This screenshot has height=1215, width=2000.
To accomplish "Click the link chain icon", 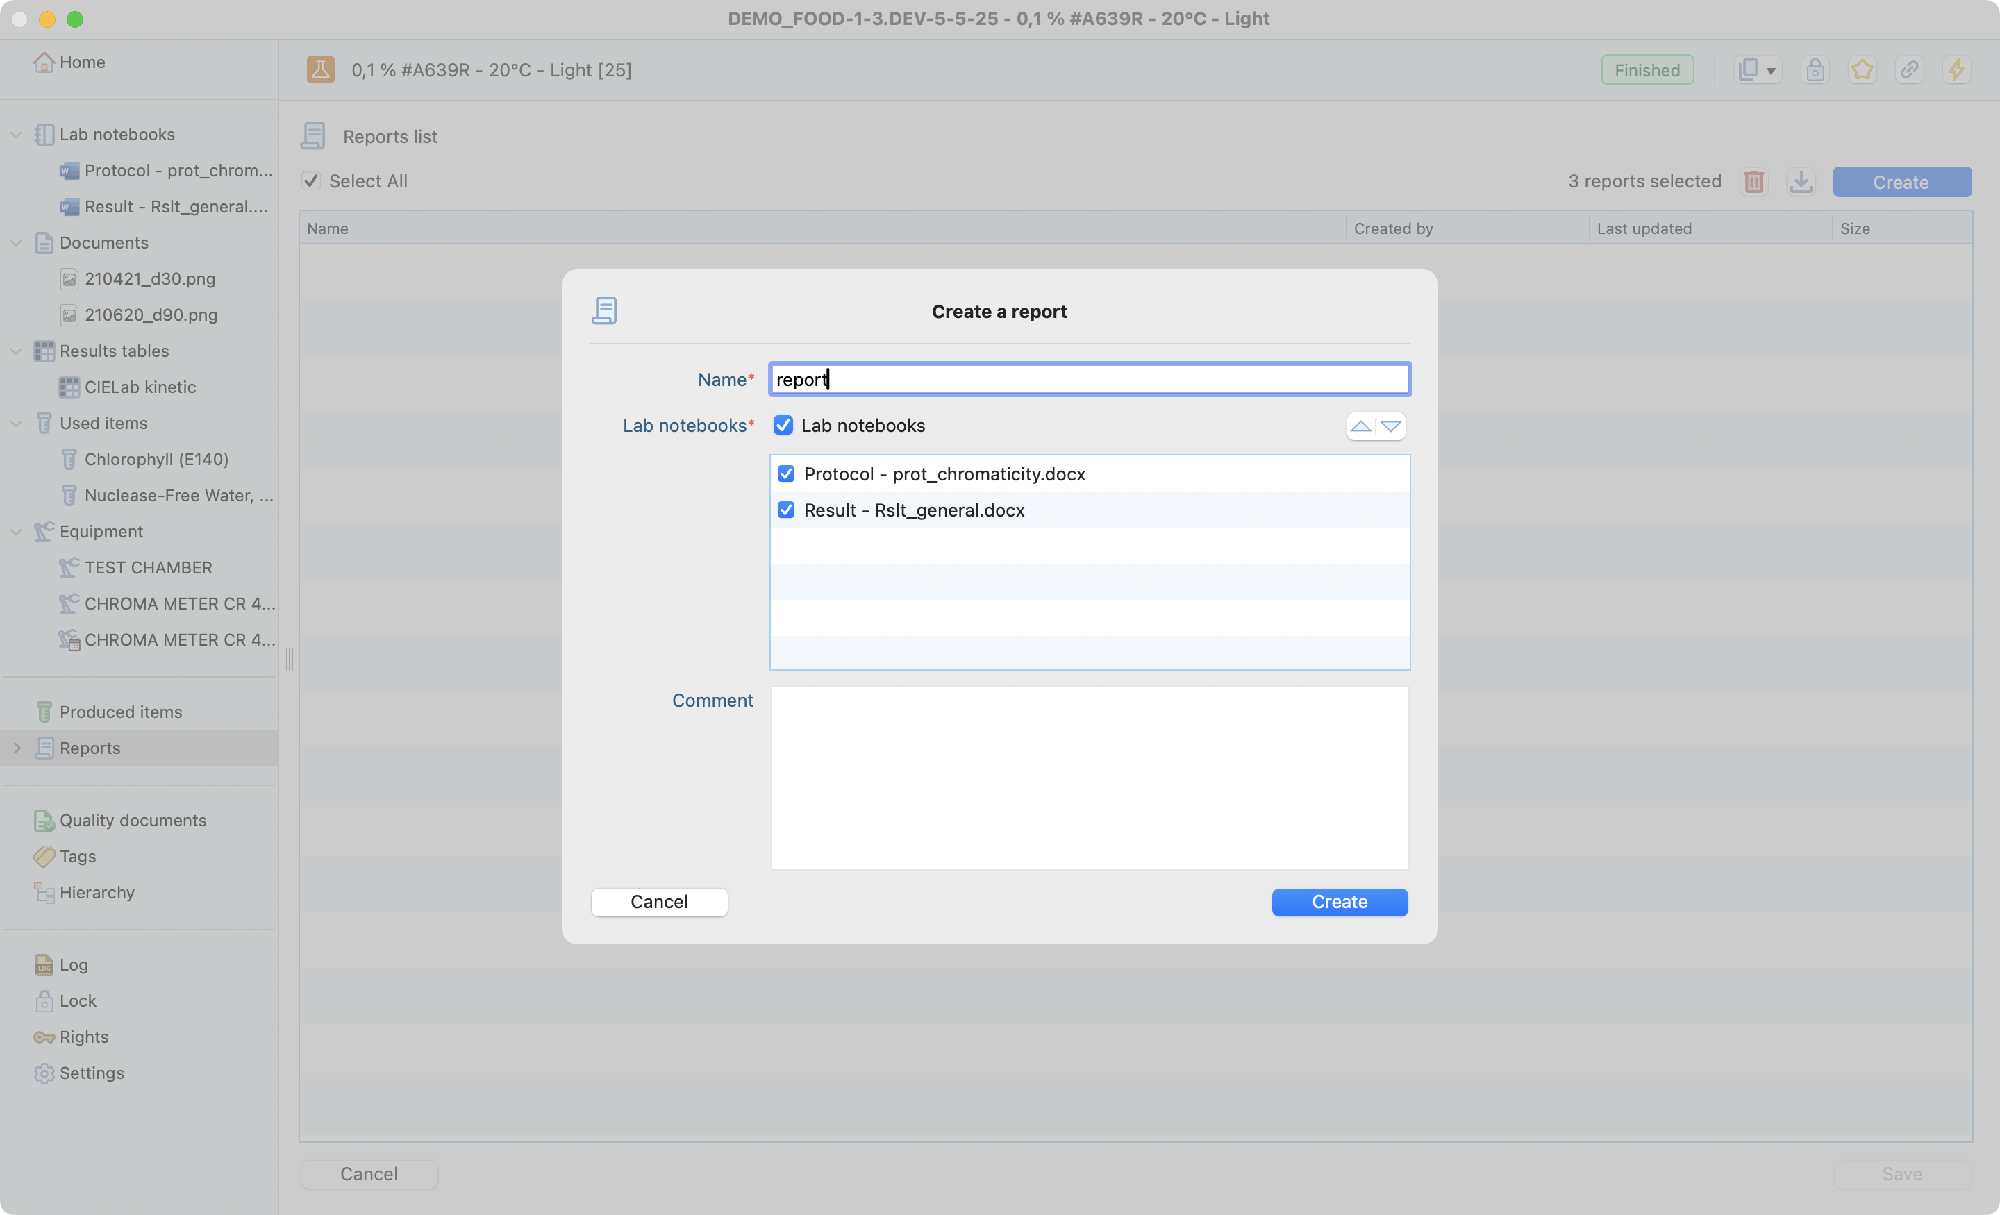I will (1909, 70).
